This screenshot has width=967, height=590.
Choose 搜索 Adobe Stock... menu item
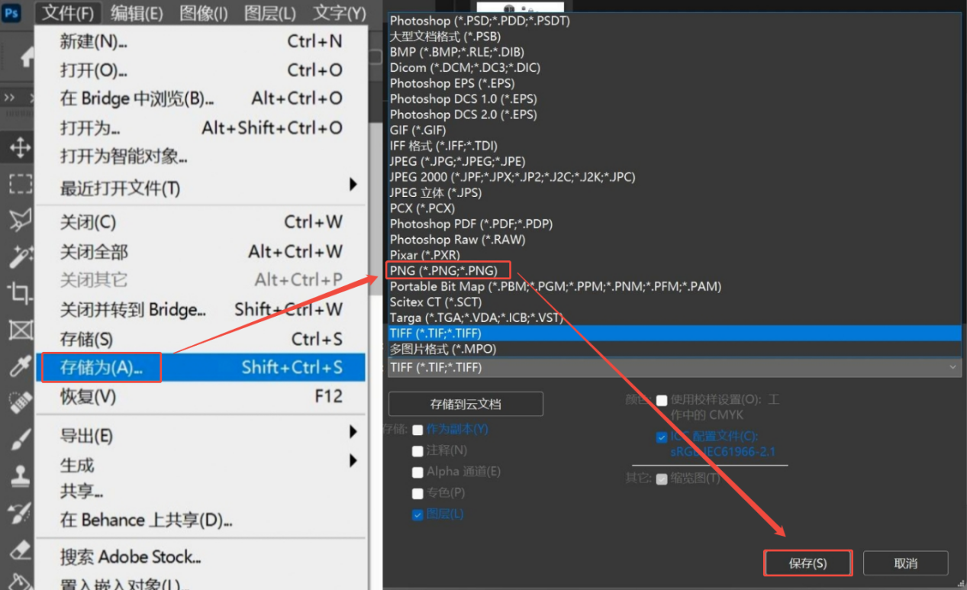(201, 557)
